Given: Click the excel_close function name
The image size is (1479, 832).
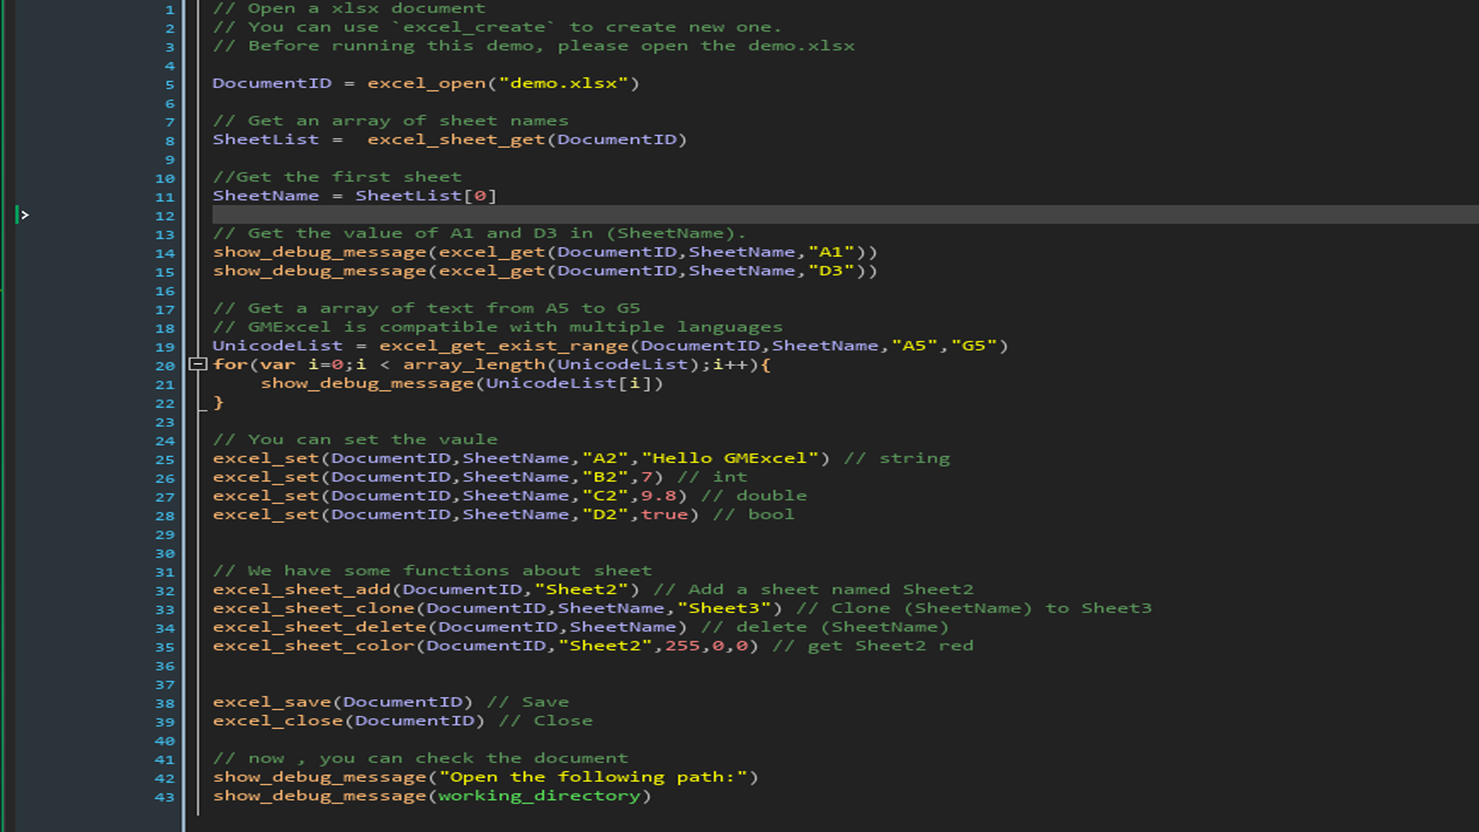Looking at the screenshot, I should pyautogui.click(x=277, y=721).
